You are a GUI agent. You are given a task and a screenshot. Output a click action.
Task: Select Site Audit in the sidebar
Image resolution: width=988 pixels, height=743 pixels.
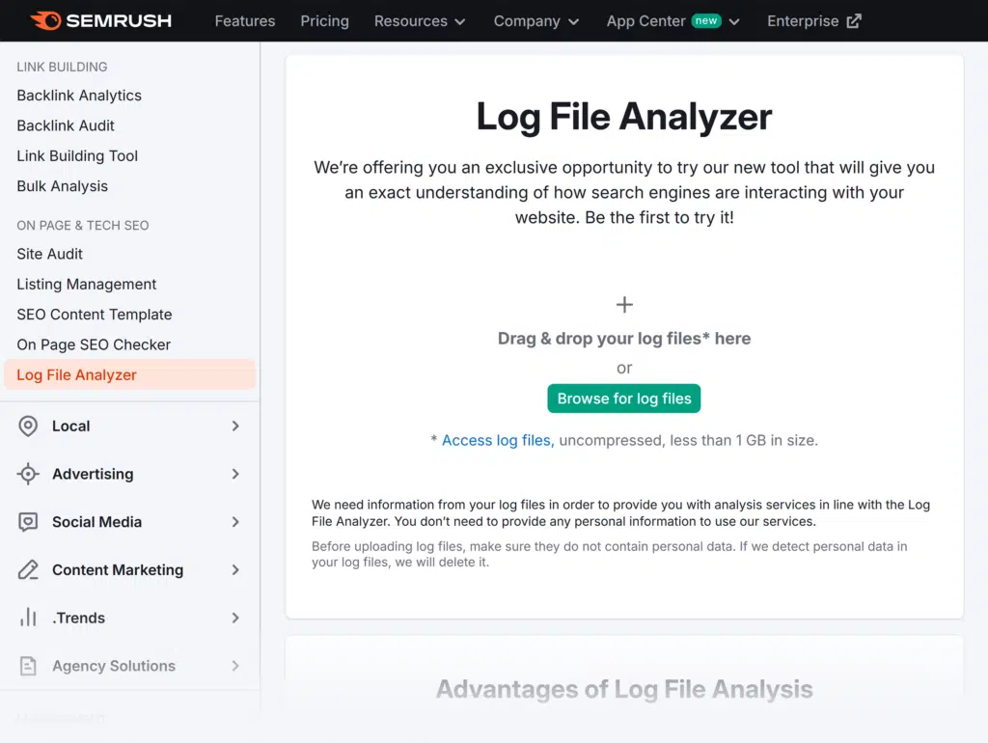coord(50,254)
